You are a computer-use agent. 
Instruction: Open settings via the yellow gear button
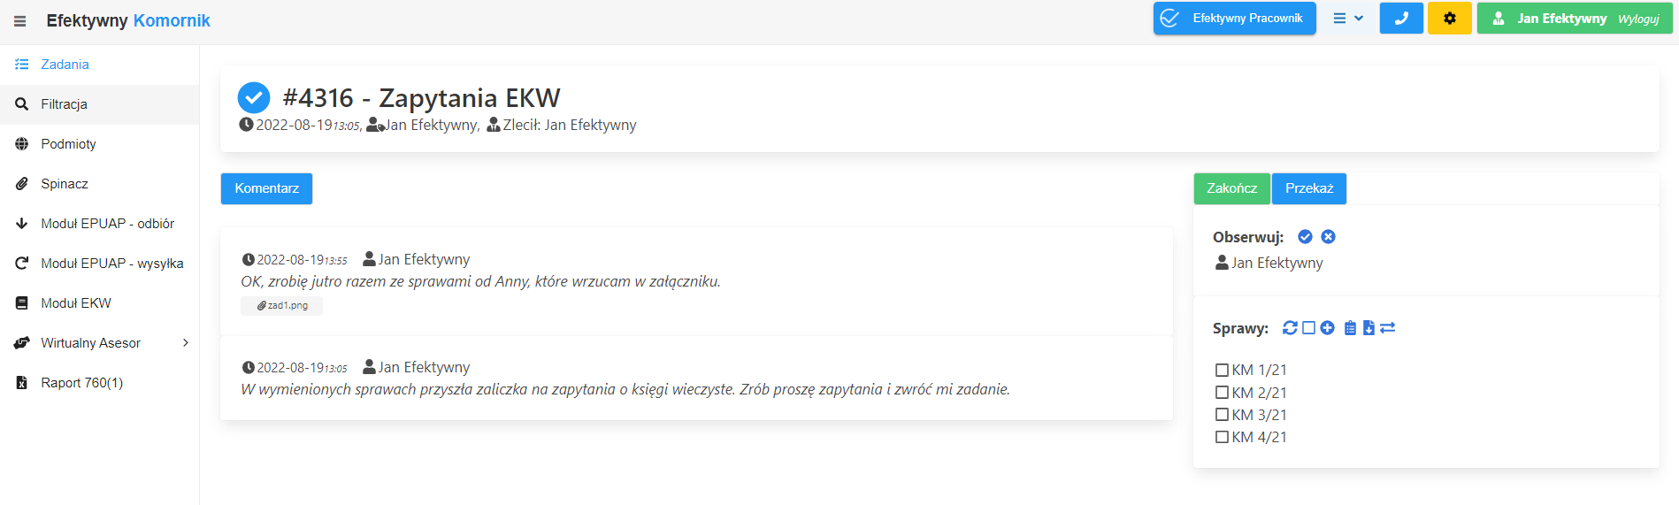tap(1449, 19)
